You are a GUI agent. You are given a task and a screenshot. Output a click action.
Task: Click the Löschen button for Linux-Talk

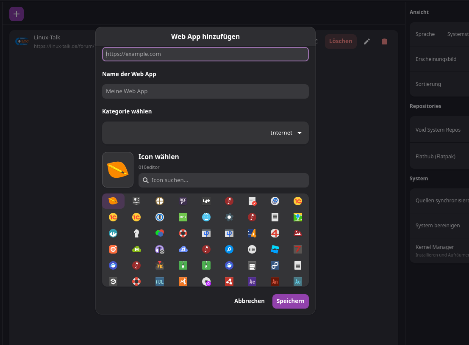[x=341, y=41]
